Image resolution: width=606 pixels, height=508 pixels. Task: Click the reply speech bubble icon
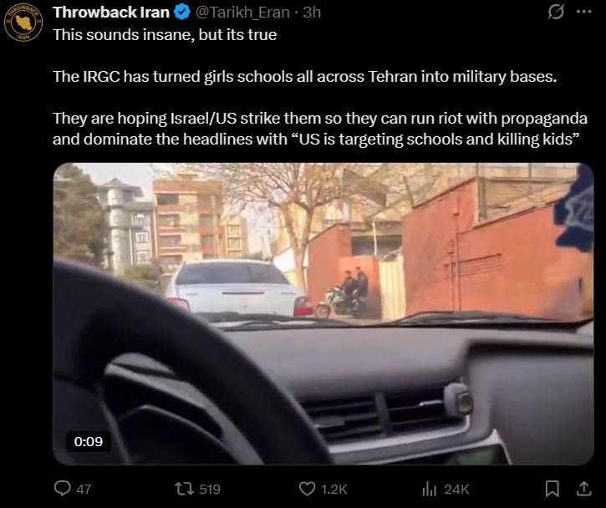tap(62, 489)
